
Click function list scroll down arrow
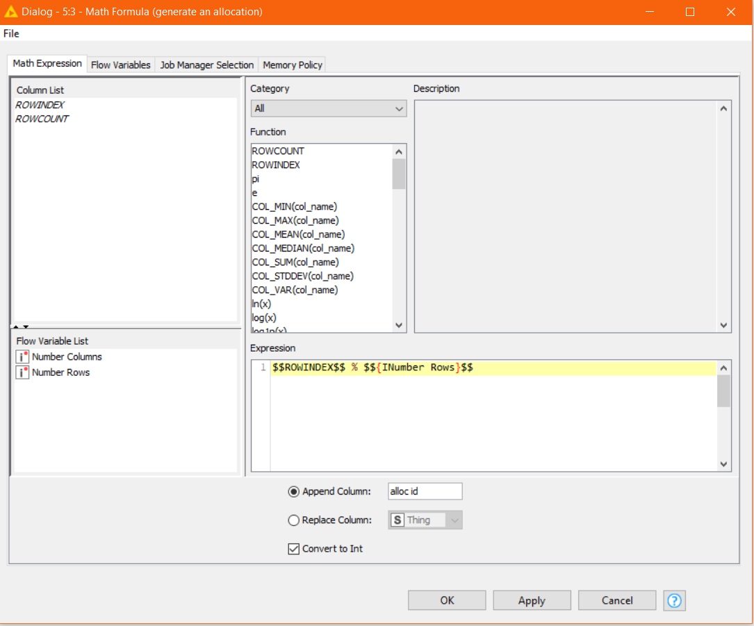tap(399, 325)
